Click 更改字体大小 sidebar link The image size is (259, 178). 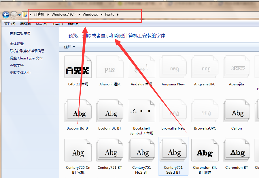tap(20, 73)
